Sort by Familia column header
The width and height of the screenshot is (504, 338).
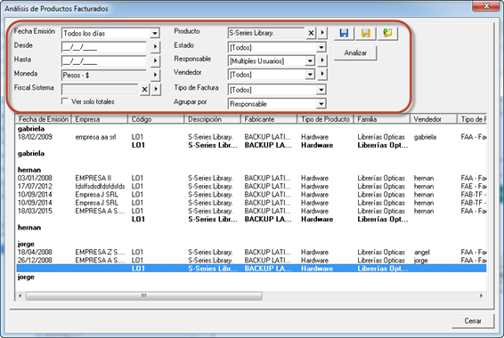pyautogui.click(x=382, y=119)
